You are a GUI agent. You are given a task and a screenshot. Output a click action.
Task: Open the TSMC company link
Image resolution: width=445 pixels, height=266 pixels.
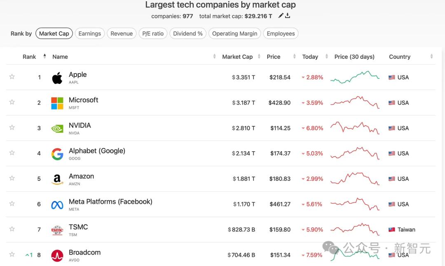click(x=78, y=227)
